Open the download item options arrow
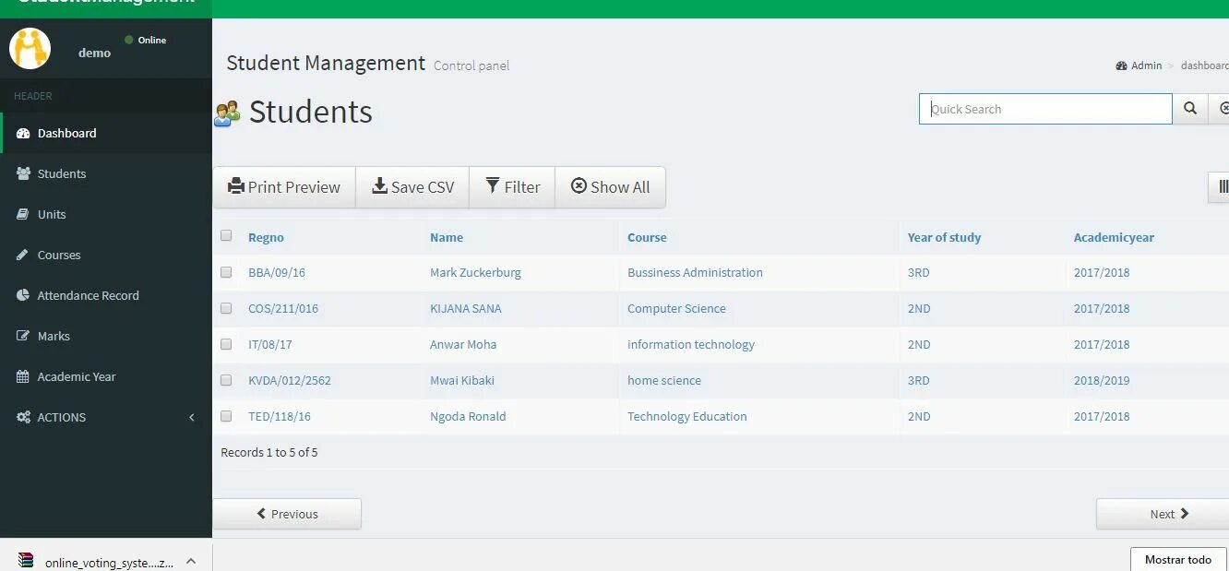This screenshot has height=571, width=1229. pos(191,561)
